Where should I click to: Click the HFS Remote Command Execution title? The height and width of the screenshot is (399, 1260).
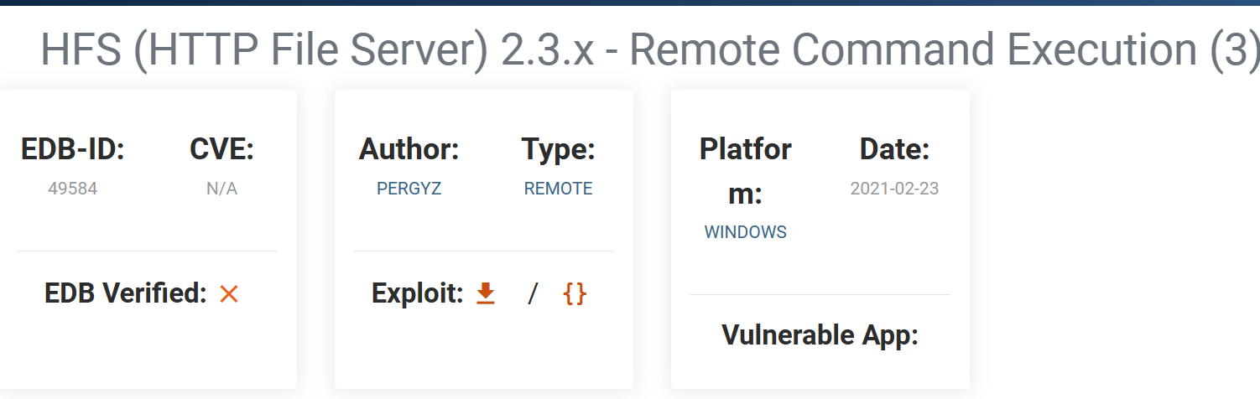(650, 51)
